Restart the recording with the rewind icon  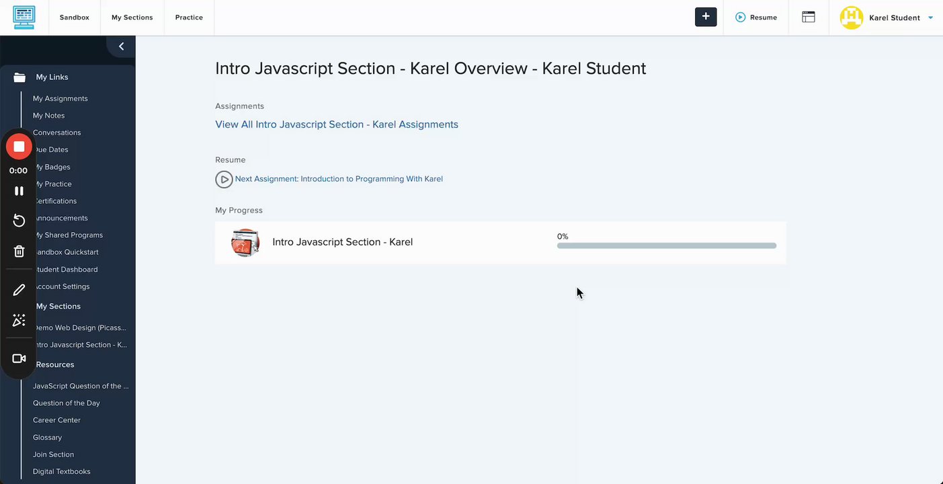[x=19, y=221]
